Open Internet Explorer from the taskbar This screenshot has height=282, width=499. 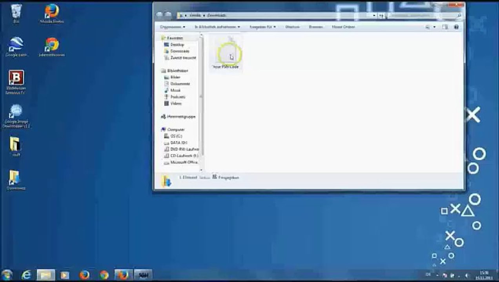[26, 275]
